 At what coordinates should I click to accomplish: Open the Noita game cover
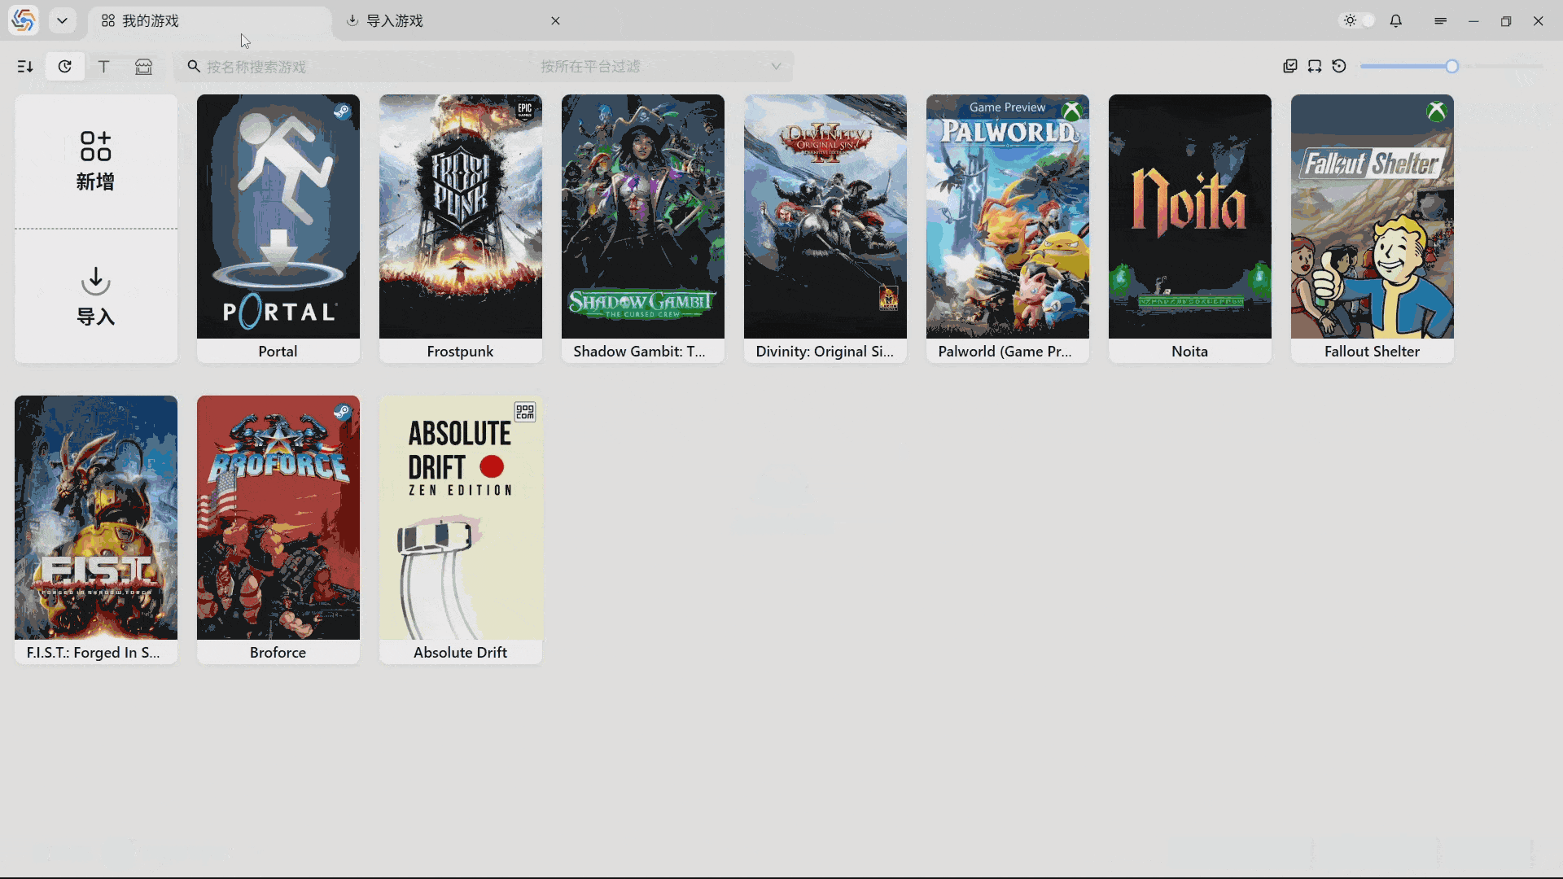(1190, 216)
